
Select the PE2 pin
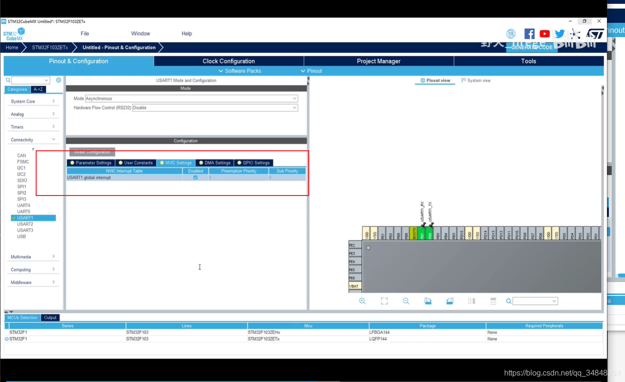(355, 245)
